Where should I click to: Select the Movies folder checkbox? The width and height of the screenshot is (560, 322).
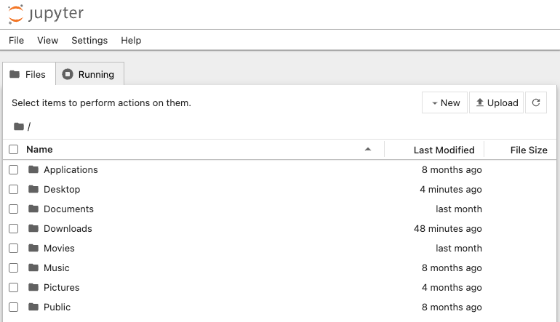[13, 249]
